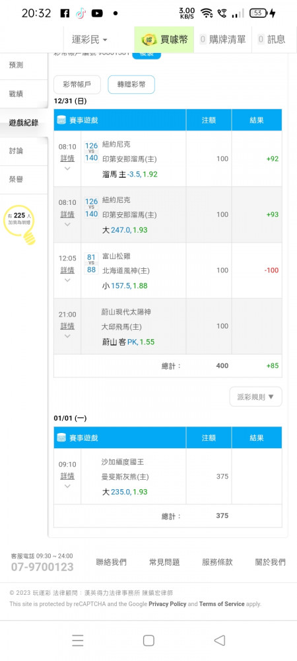Open the 運彩民 dropdown menu

(x=90, y=40)
